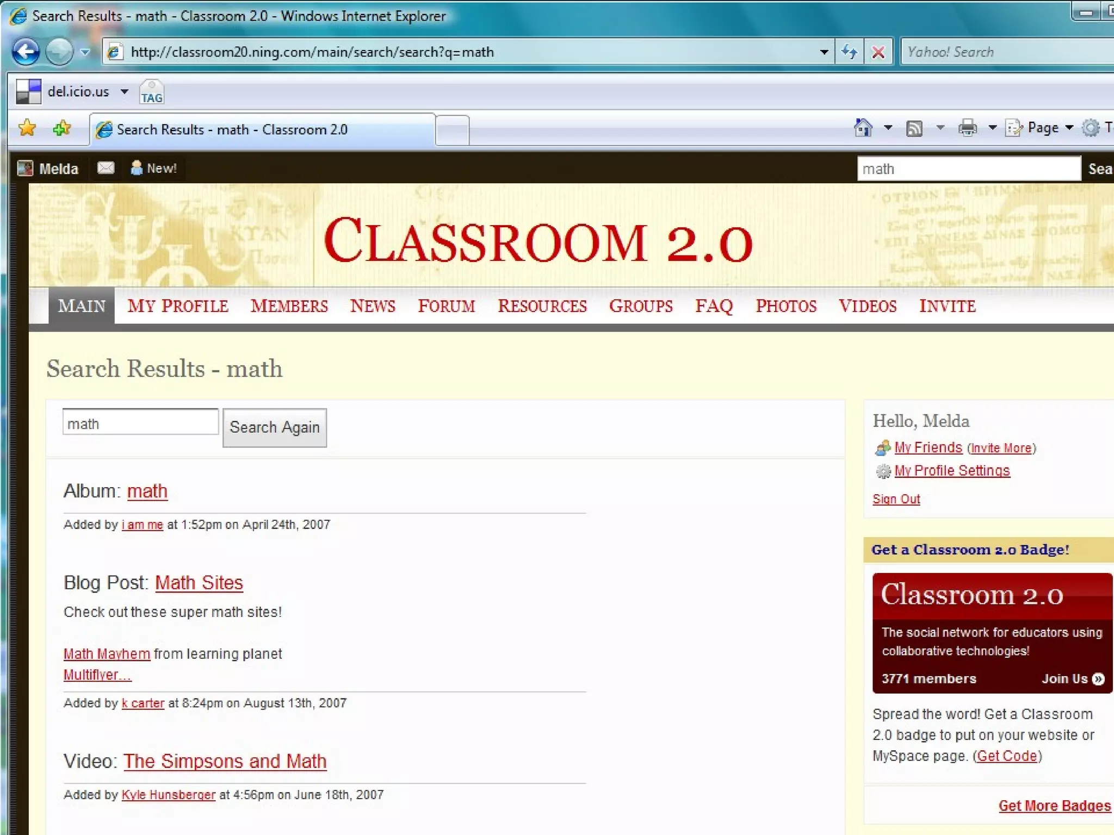Open the Forum navigation tab
The height and width of the screenshot is (835, 1114).
[x=446, y=306]
